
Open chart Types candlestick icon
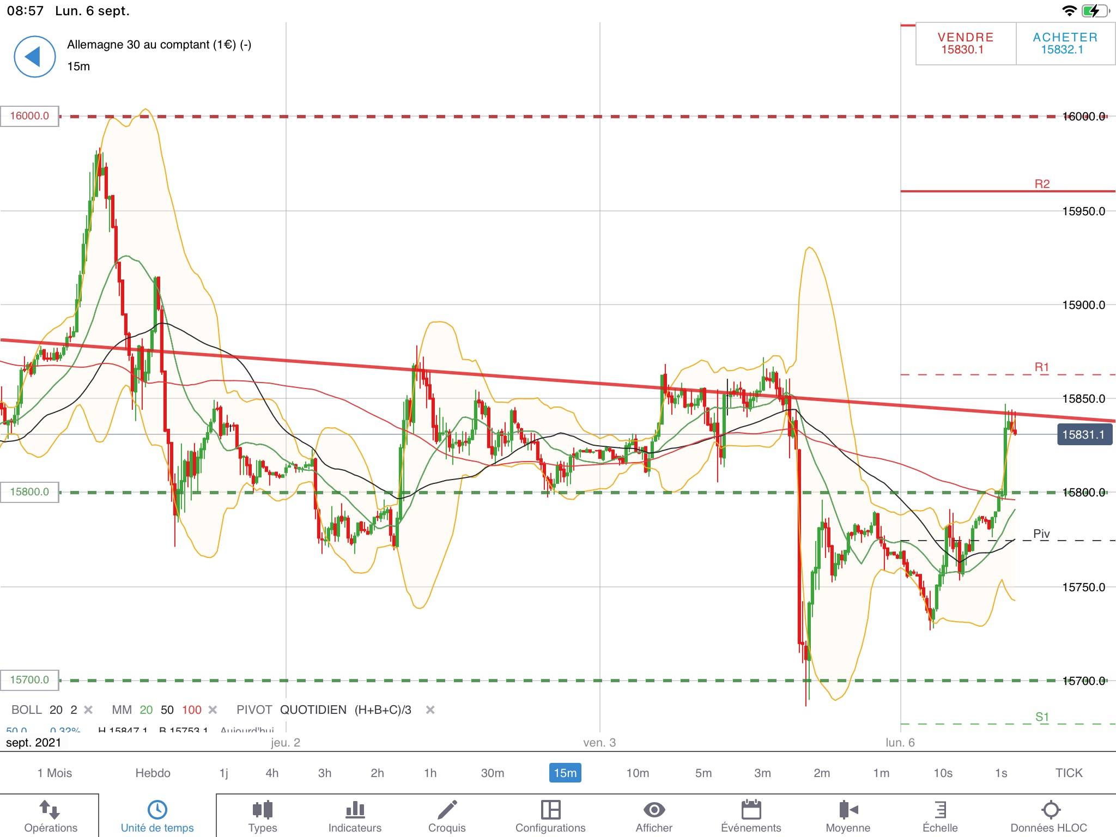(262, 810)
